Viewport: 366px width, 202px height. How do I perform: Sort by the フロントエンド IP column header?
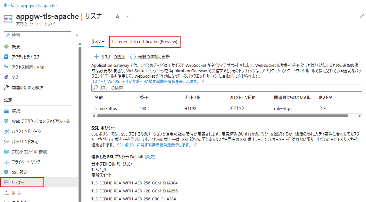[242, 97]
